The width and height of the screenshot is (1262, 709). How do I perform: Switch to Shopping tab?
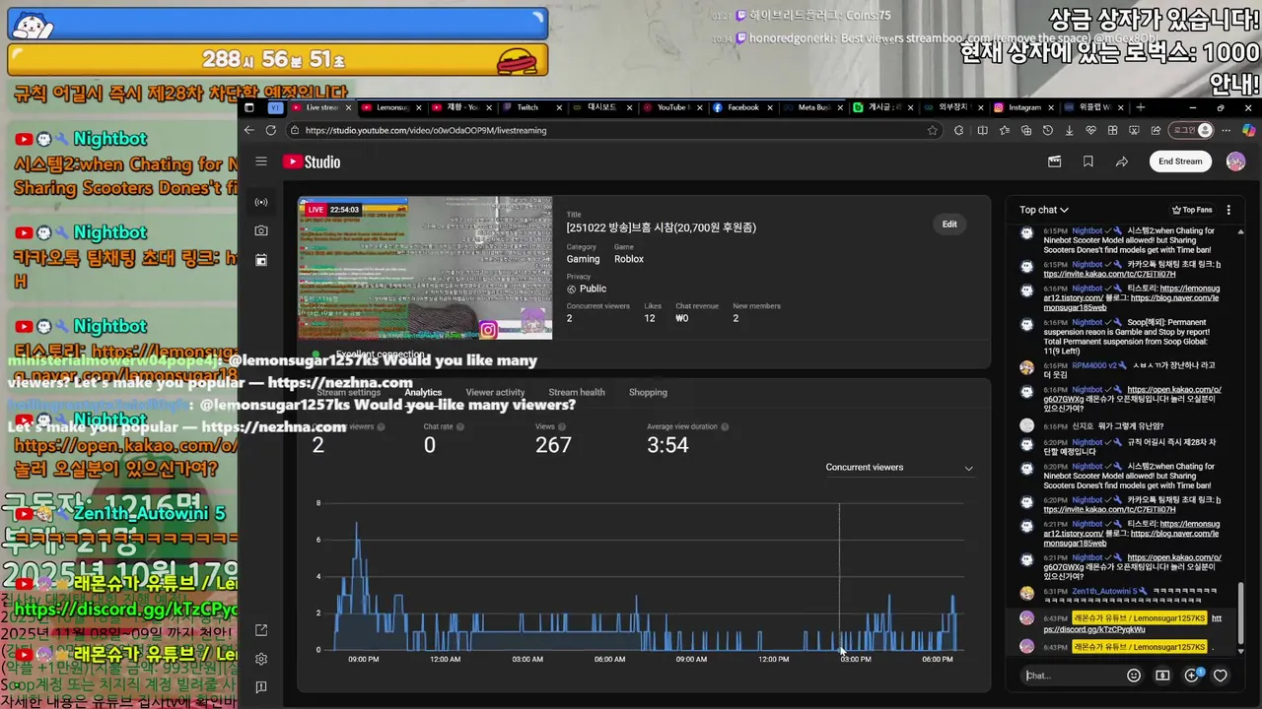[x=648, y=392]
